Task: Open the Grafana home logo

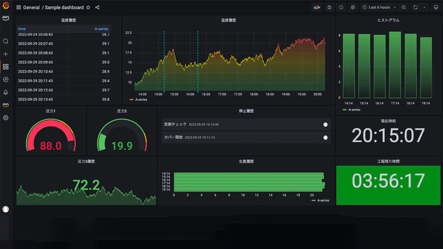Action: [x=6, y=5]
